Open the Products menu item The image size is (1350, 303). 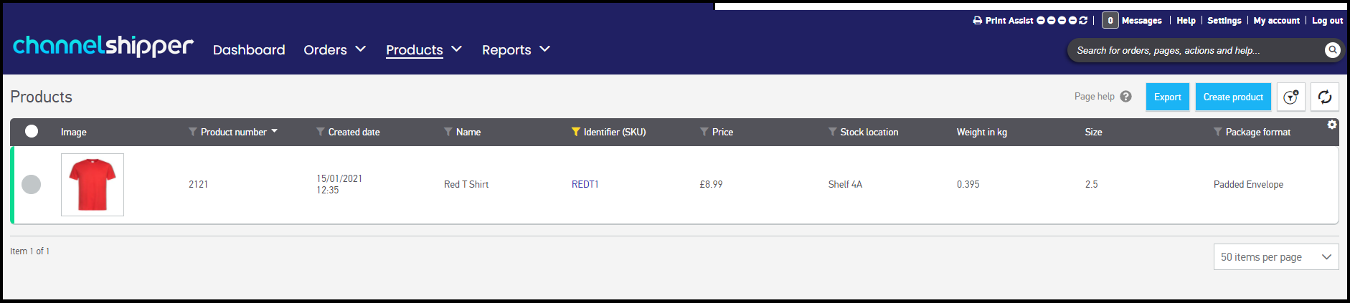[x=415, y=49]
